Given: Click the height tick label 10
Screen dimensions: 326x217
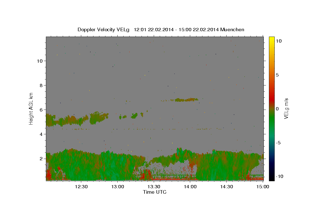Looking at the screenshot, I should (40, 61).
